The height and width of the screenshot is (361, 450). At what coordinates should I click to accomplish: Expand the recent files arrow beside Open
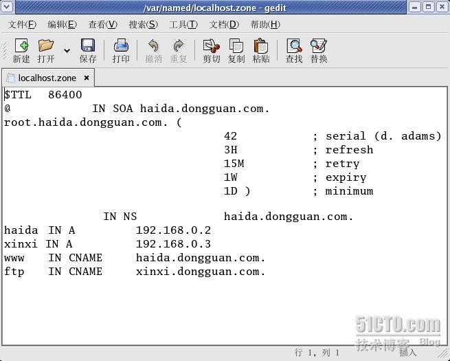point(67,51)
